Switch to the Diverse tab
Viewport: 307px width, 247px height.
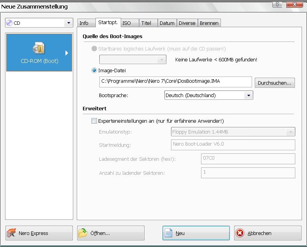(187, 23)
